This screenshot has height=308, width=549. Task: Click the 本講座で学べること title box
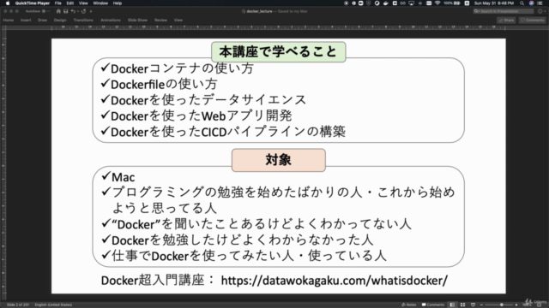pyautogui.click(x=278, y=52)
